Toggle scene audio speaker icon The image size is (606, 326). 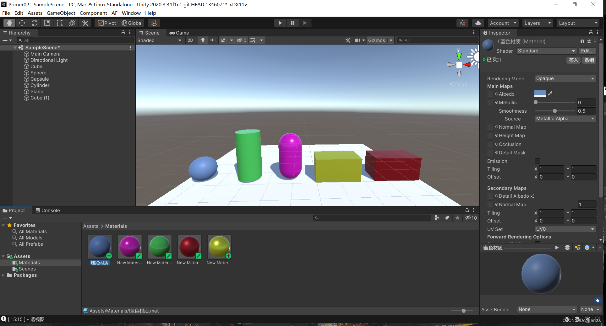[x=213, y=40]
